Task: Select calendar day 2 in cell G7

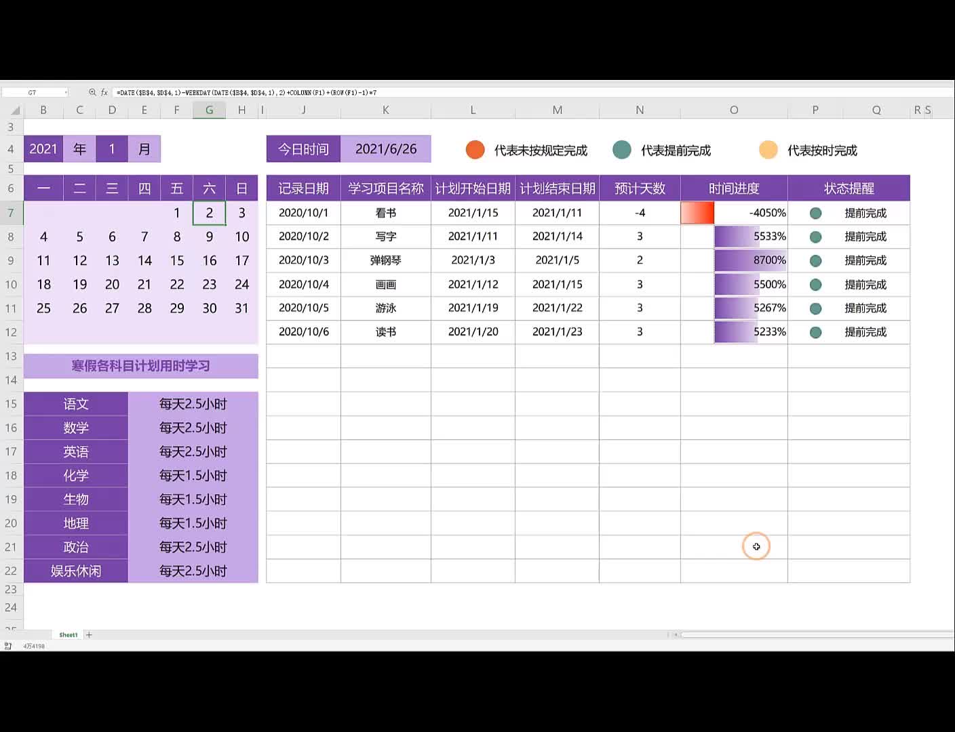Action: (209, 213)
